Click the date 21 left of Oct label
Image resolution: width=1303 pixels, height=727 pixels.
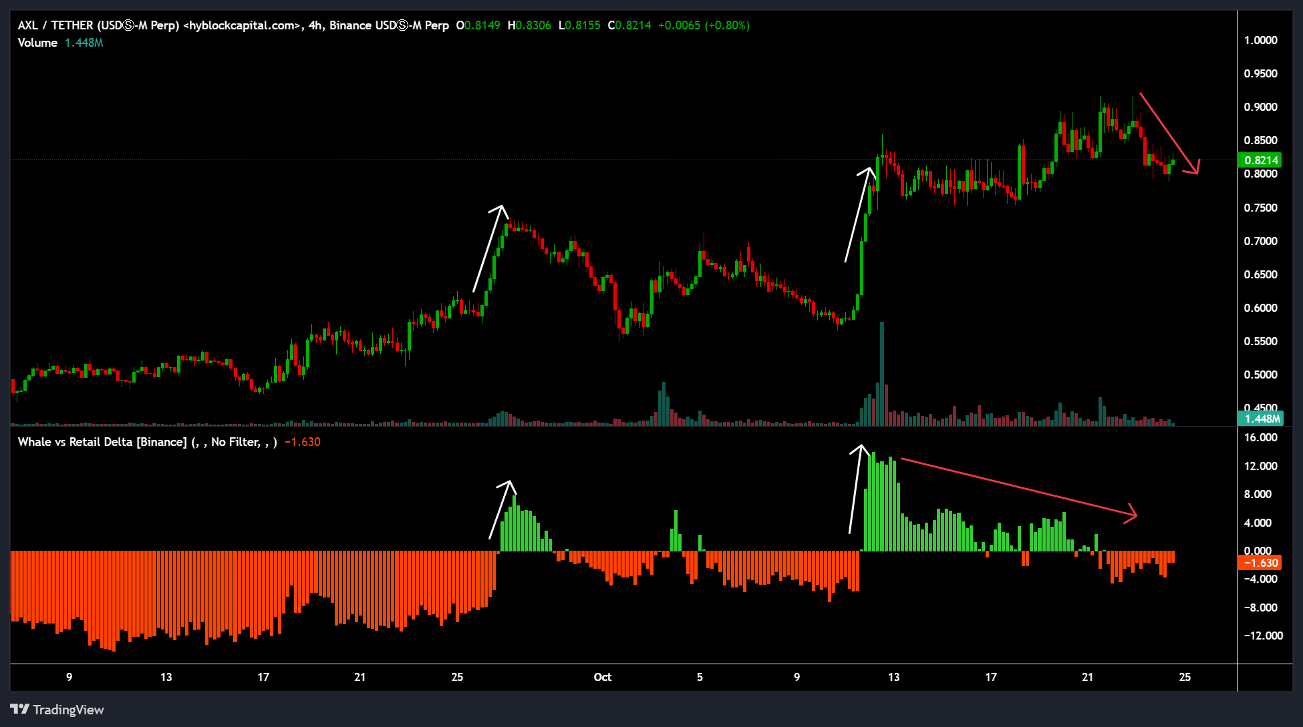[360, 677]
